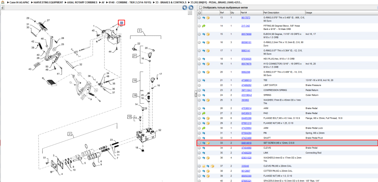The width and height of the screenshot is (378, 182).
Task: Select callout 33 in the diagram
Action: pyautogui.click(x=121, y=23)
